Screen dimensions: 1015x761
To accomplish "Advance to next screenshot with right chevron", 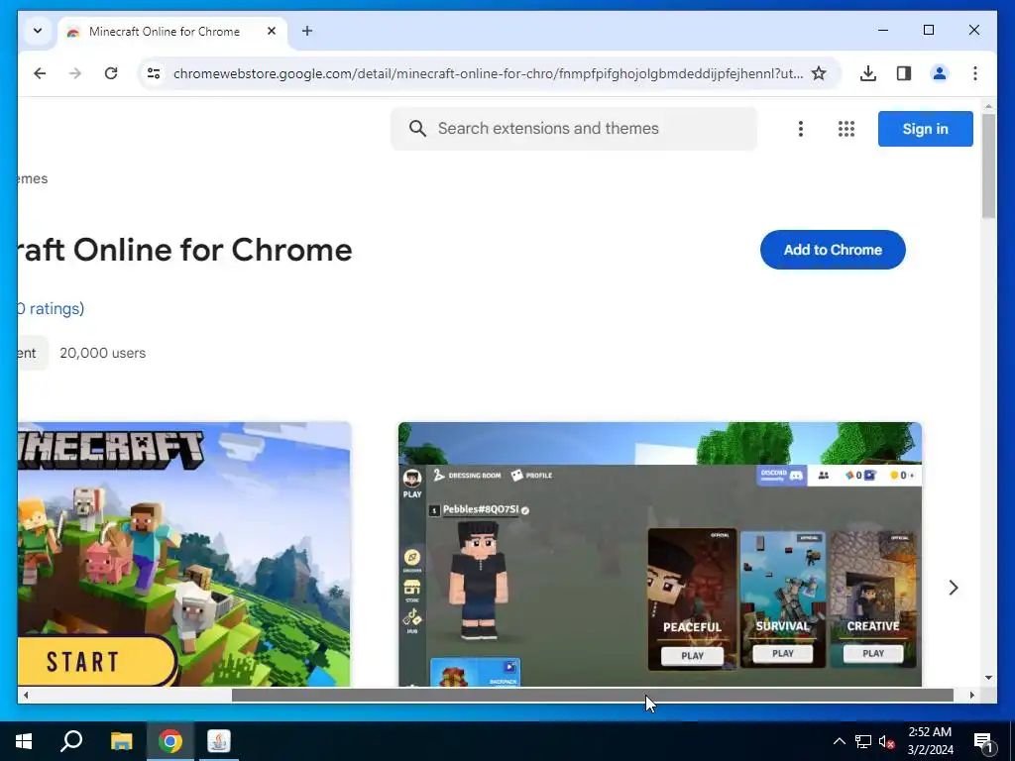I will [x=953, y=588].
